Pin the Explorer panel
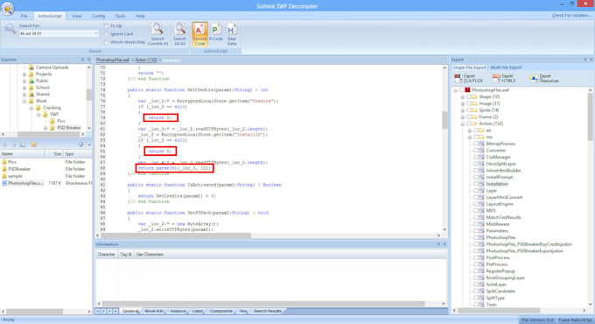 point(83,60)
